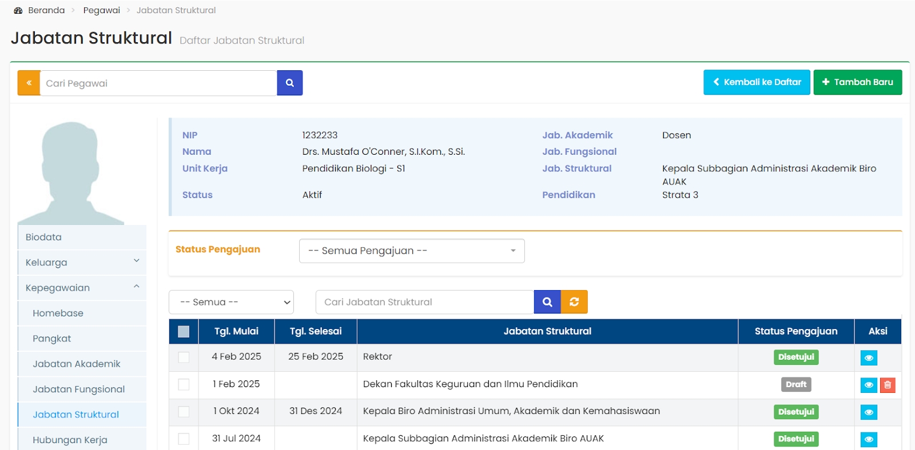Screen dimensions: 915x450
Task: Go to Pangkat in the sidebar
Action: (52, 339)
